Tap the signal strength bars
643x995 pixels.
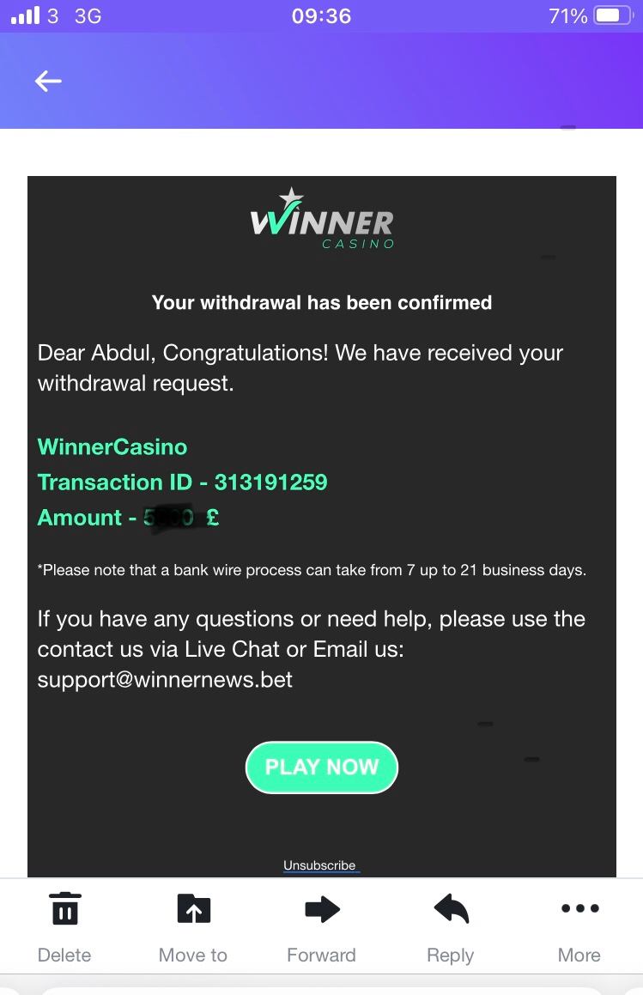pyautogui.click(x=25, y=15)
